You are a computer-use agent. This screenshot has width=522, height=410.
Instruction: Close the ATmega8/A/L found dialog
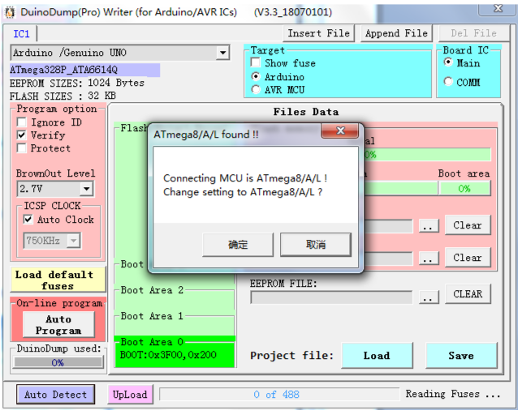tap(340, 130)
